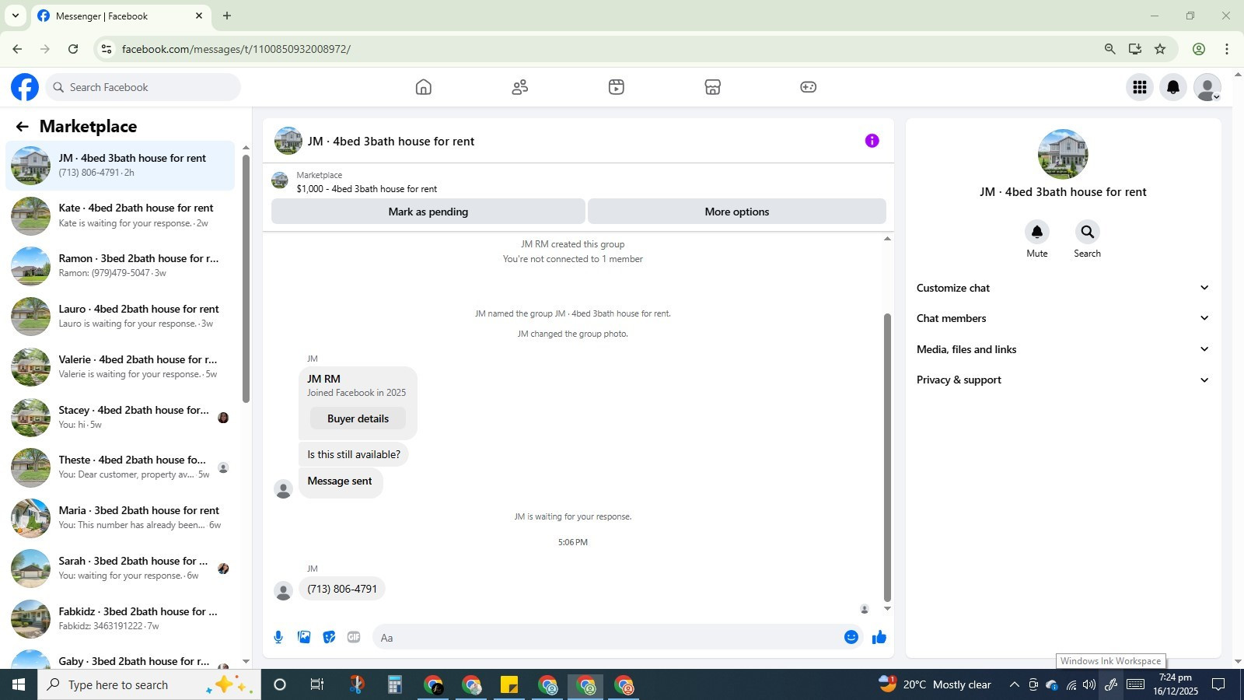Show hidden system tray icons
This screenshot has width=1244, height=700.
(1014, 685)
